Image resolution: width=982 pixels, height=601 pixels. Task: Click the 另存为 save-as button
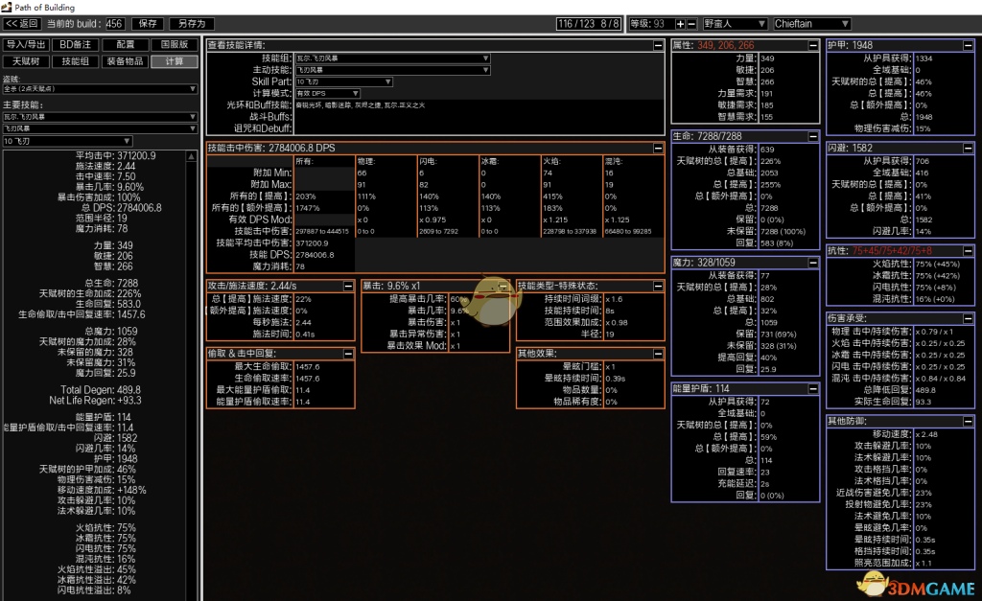192,24
